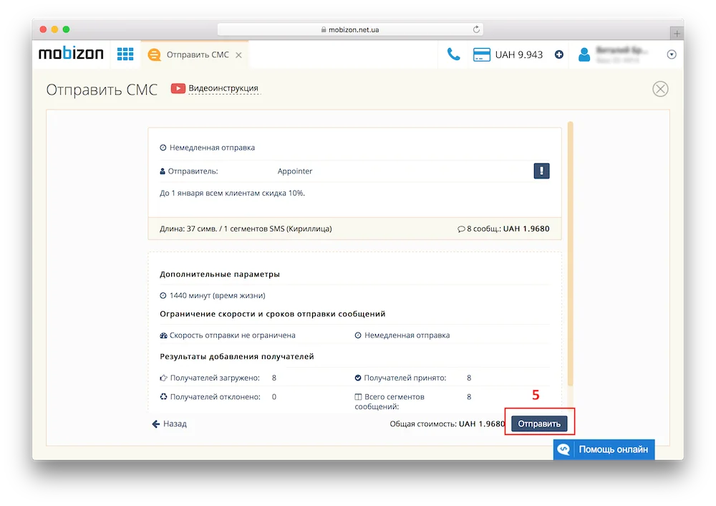Click the mobizon logo
Screen dimensions: 716x506
71,54
